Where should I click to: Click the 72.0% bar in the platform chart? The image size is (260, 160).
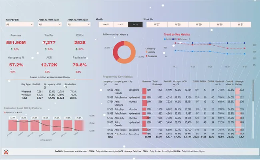[13, 125]
